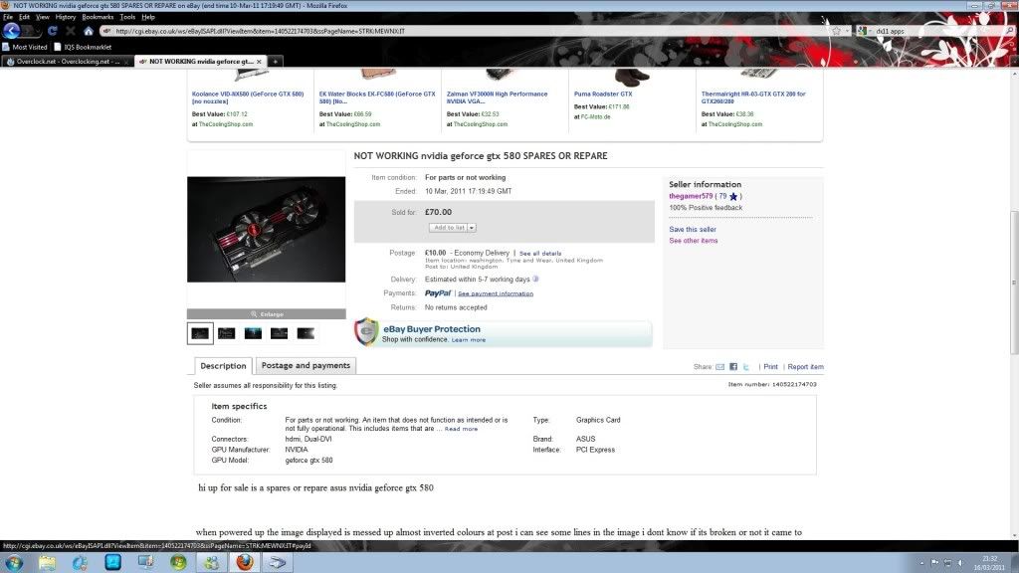Screen dimensions: 1019x573
Task: Click the seller feedback star icon
Action: (x=733, y=196)
